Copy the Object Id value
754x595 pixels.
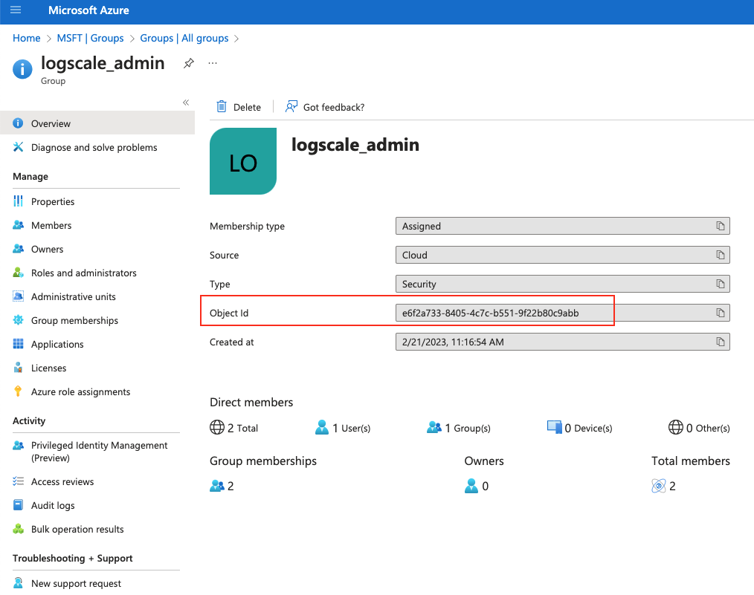720,313
